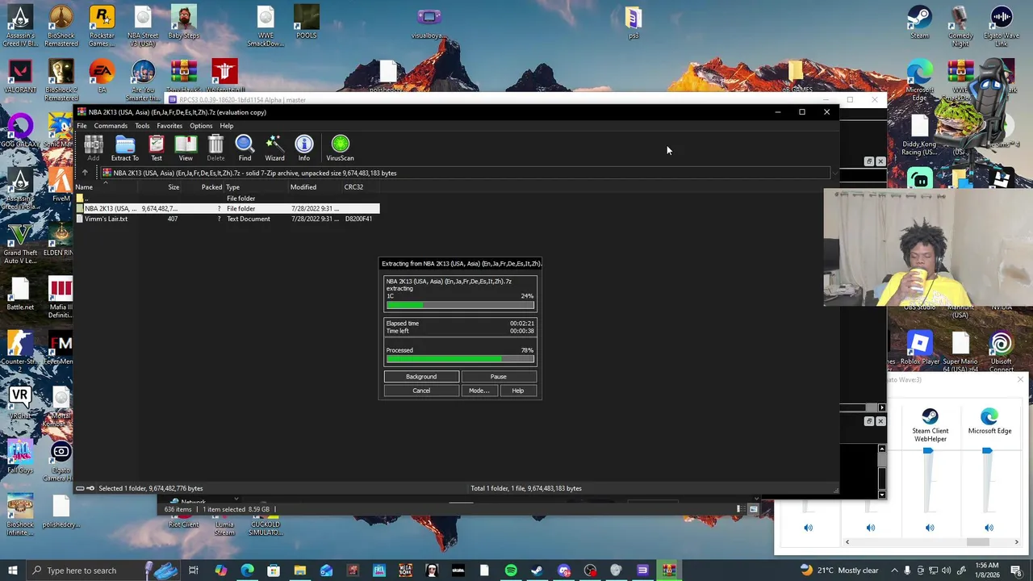Show hidden system tray icons chevron

894,571
